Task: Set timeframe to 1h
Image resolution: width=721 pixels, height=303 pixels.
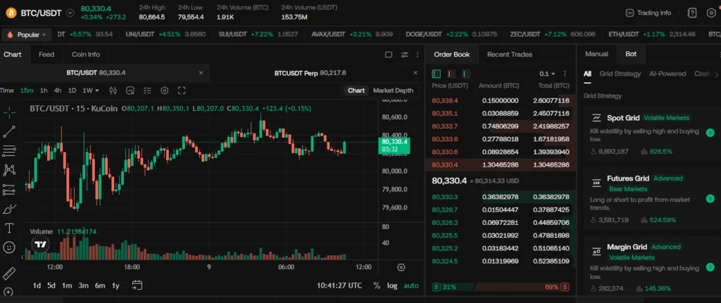Action: click(44, 91)
